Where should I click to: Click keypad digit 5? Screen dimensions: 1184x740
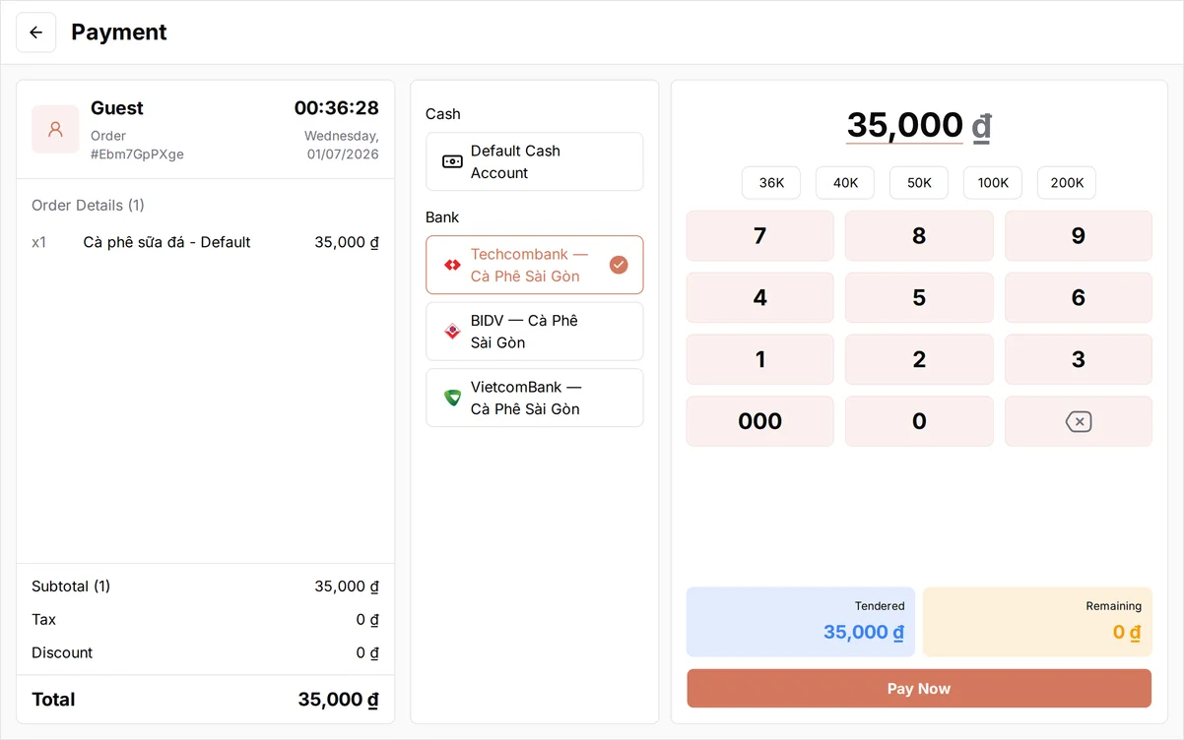(919, 297)
